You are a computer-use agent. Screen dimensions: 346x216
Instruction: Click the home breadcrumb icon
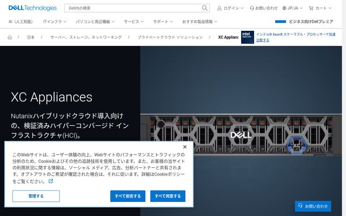[x=10, y=37]
